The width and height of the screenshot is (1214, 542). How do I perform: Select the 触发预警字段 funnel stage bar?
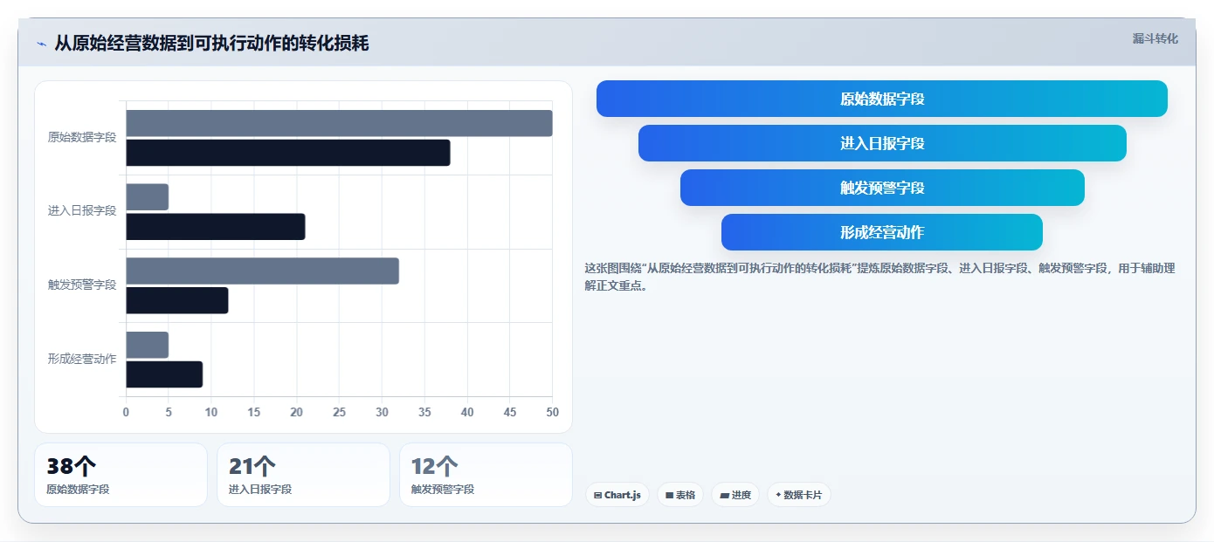pos(882,188)
